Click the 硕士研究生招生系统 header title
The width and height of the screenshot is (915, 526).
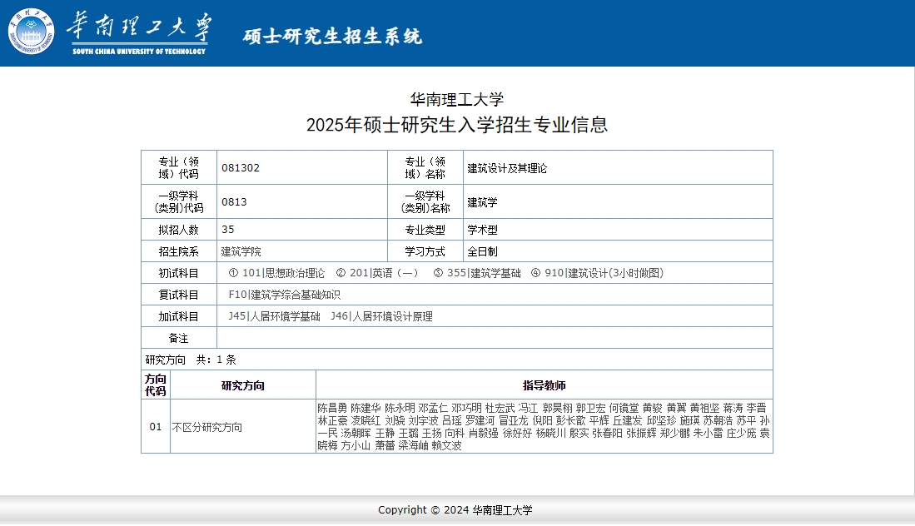coord(332,36)
